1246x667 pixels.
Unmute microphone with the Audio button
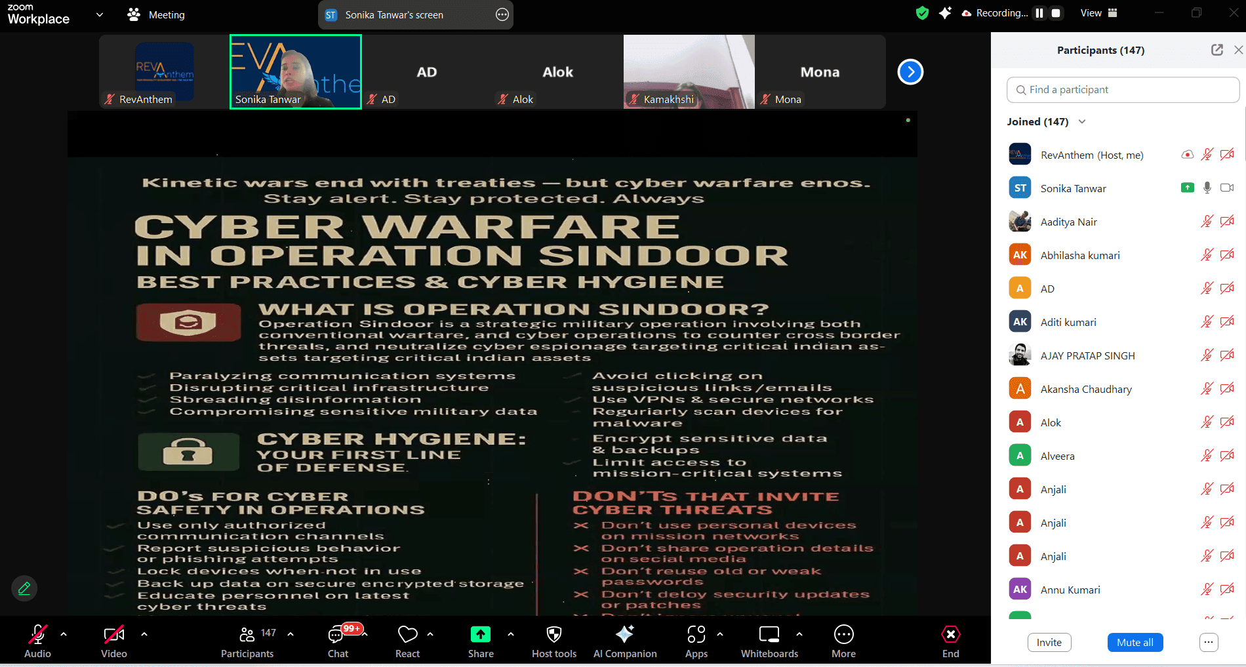tap(37, 641)
